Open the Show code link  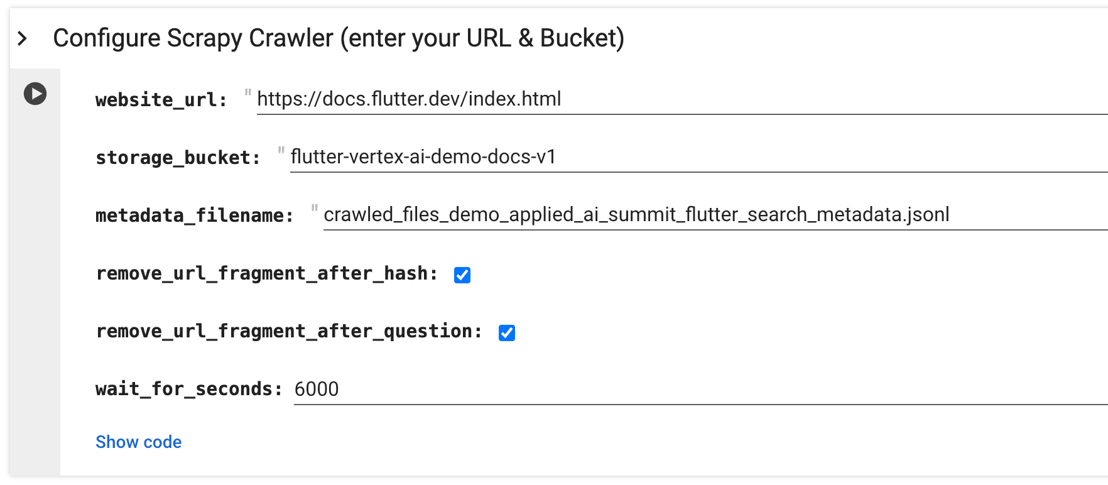pyautogui.click(x=138, y=442)
